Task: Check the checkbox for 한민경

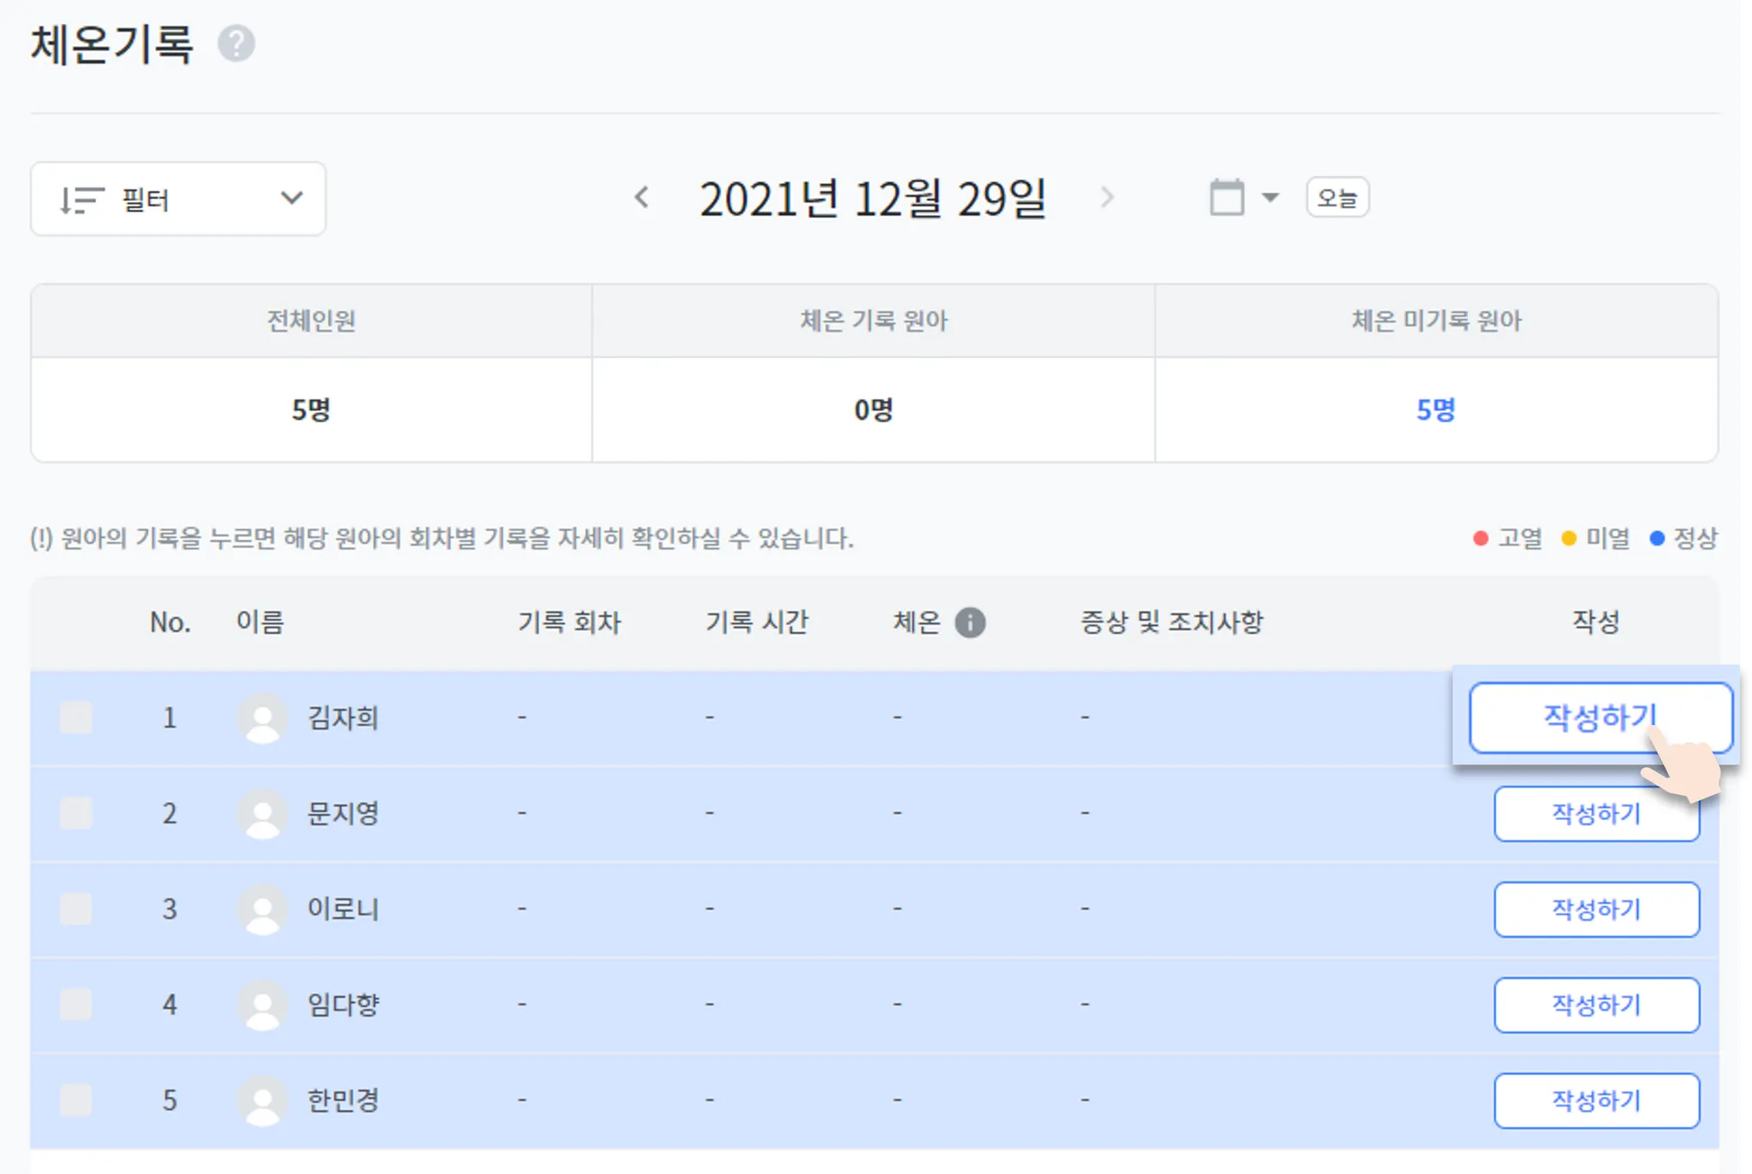Action: click(76, 1100)
